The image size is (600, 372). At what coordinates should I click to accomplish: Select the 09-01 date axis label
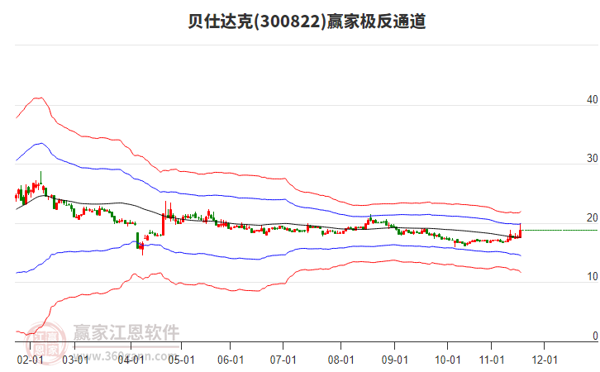pos(394,360)
